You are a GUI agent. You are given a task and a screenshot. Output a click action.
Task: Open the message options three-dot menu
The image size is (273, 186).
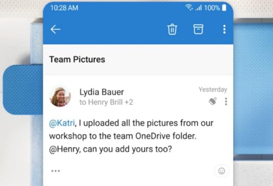(x=226, y=102)
